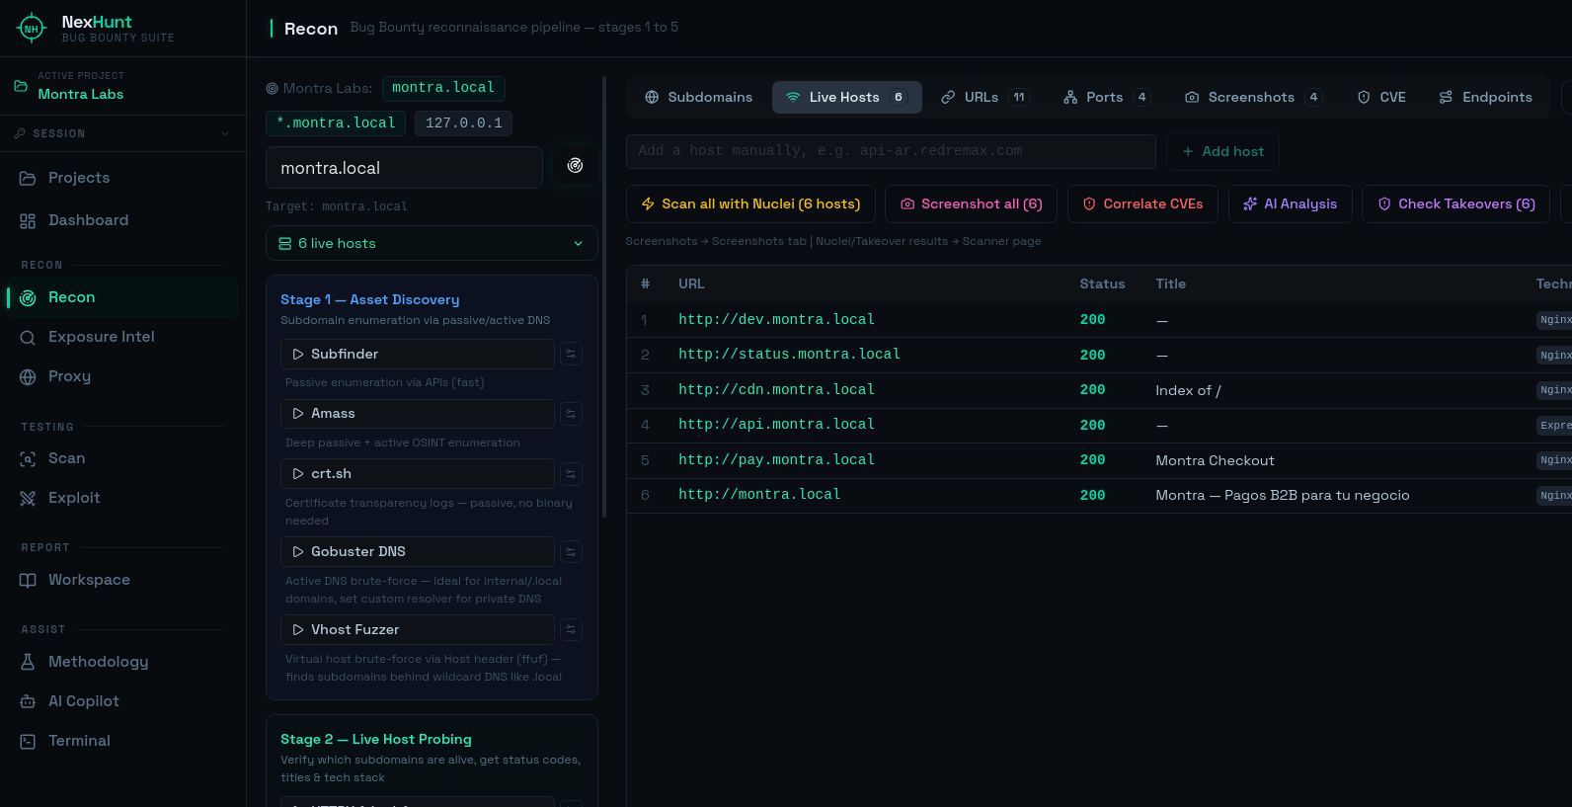The image size is (1572, 807).
Task: Run AI Analysis
Action: click(x=1290, y=203)
